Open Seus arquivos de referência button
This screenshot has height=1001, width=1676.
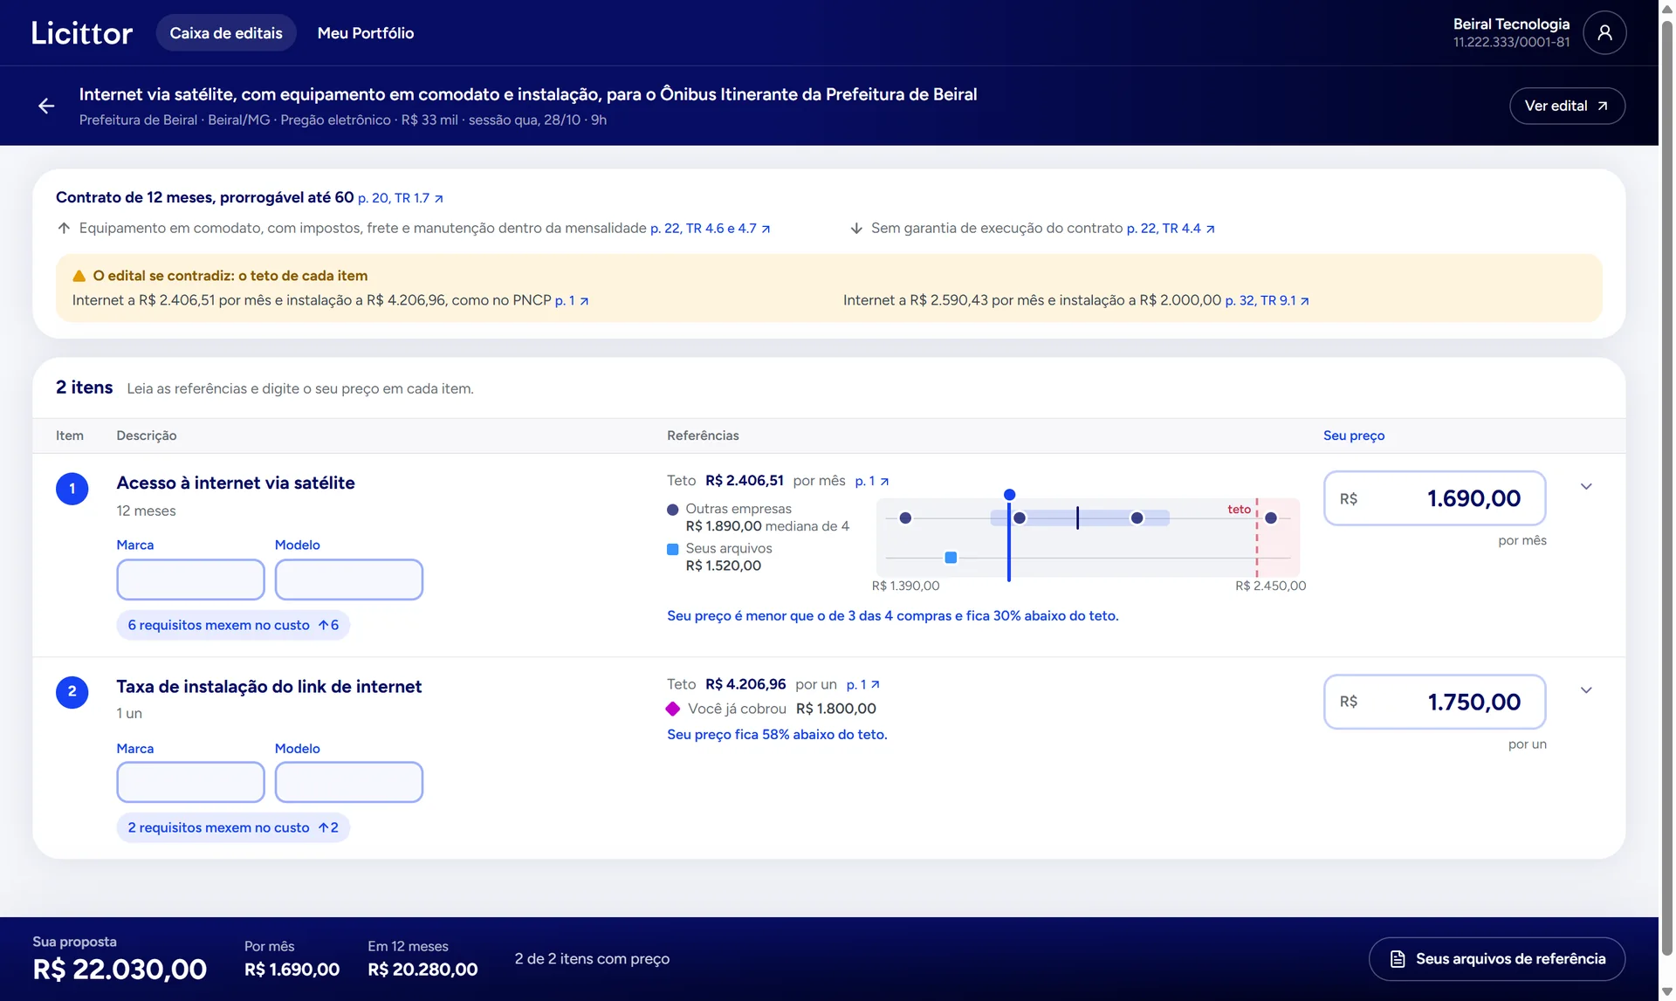click(1496, 958)
